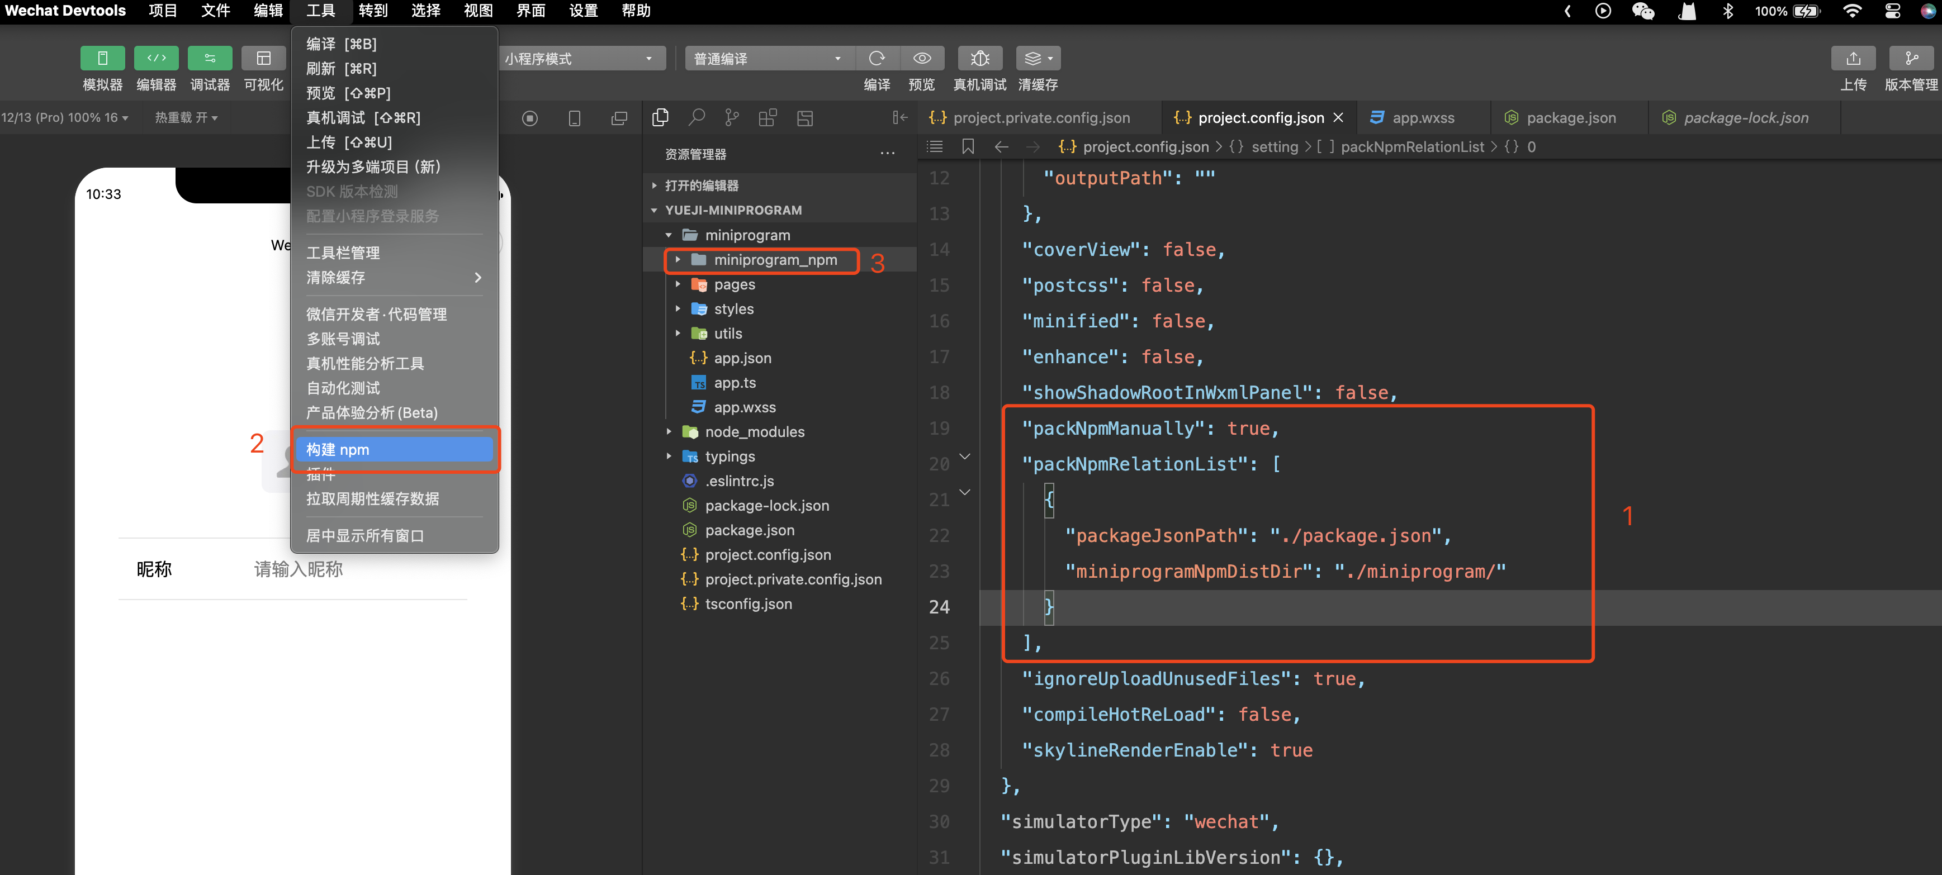Image resolution: width=1942 pixels, height=875 pixels.
Task: Toggle the Visualization (可视化) panel button
Action: (x=263, y=58)
